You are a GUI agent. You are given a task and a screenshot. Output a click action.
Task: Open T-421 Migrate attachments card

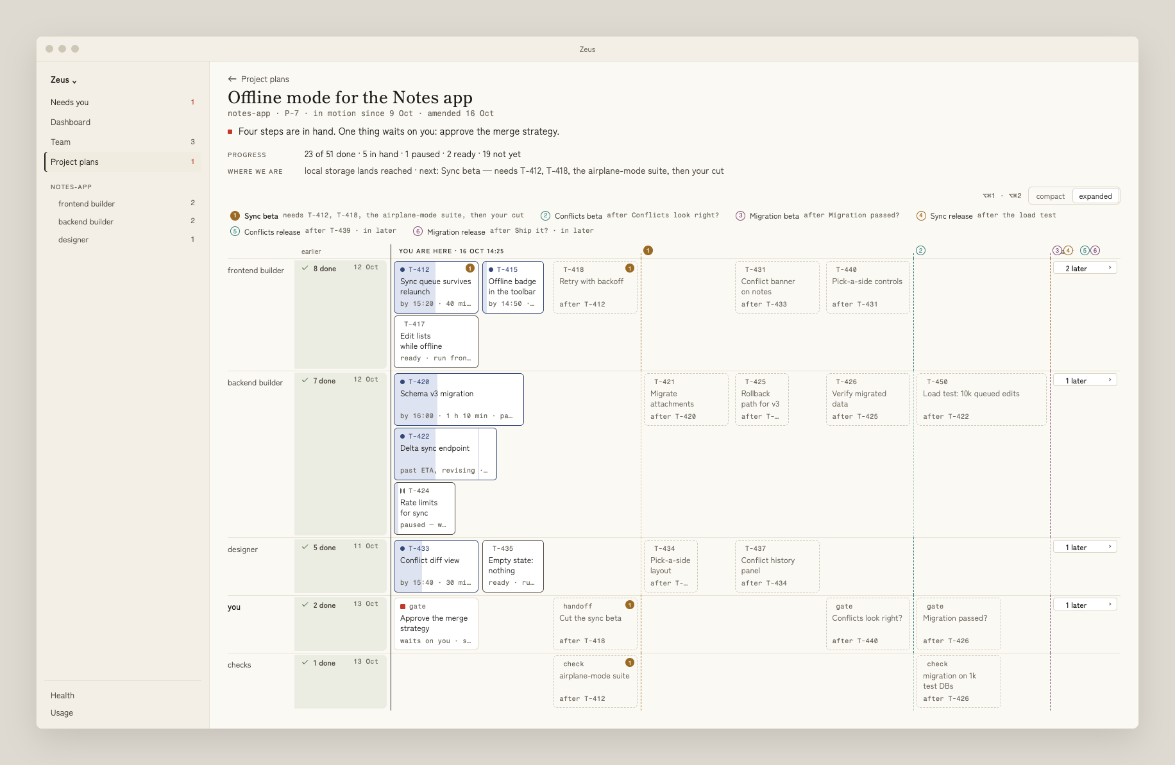click(x=686, y=399)
